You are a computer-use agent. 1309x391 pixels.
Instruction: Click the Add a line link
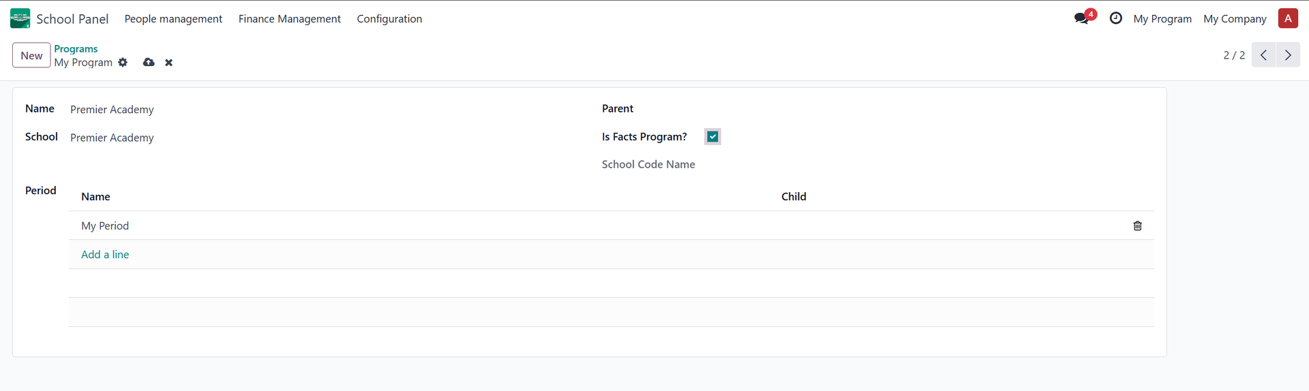pyautogui.click(x=105, y=255)
